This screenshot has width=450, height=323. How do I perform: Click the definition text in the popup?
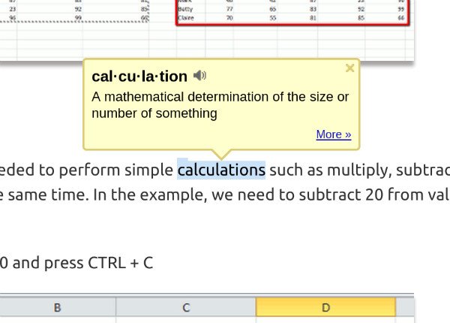click(220, 105)
